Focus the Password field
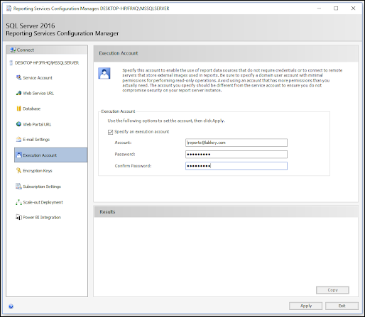Viewport: 365px width, 317px height. tap(236, 155)
